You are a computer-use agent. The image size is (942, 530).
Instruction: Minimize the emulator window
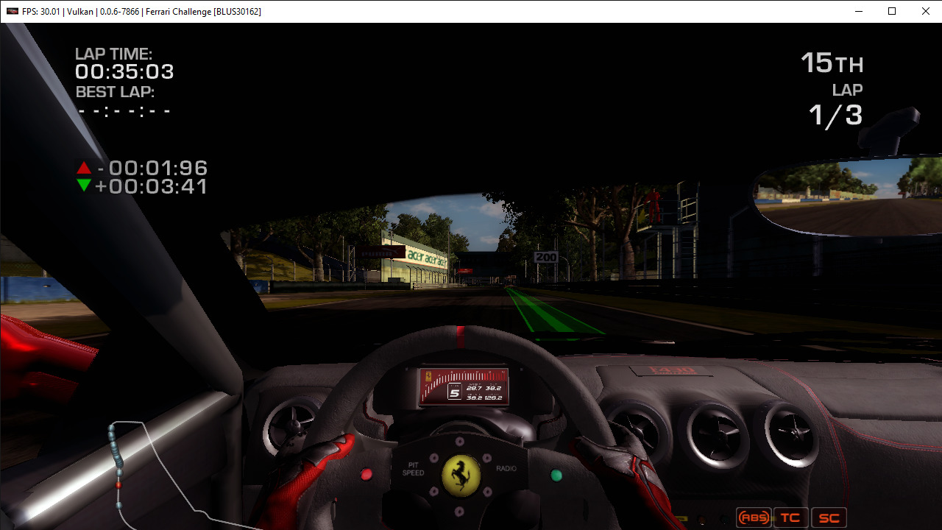point(858,11)
